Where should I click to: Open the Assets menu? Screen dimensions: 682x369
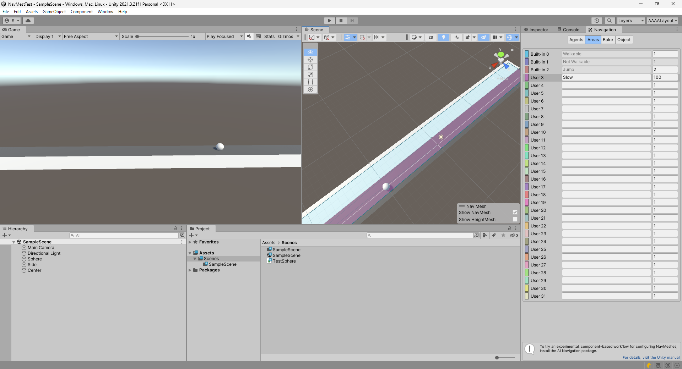coord(32,12)
